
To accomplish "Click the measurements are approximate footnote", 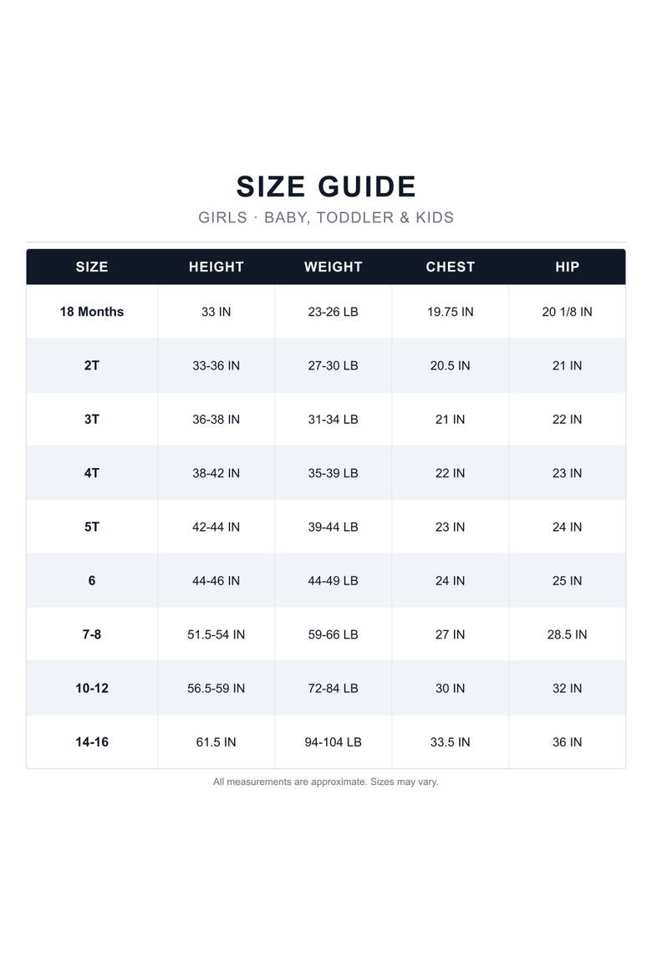I will point(326,782).
